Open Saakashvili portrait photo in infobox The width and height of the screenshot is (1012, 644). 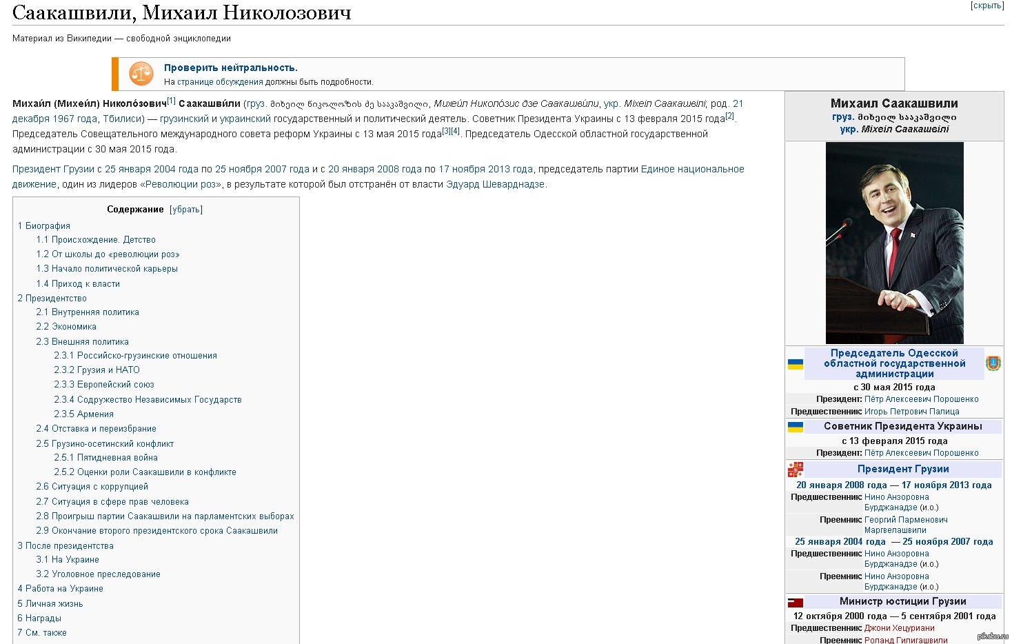[x=894, y=243]
